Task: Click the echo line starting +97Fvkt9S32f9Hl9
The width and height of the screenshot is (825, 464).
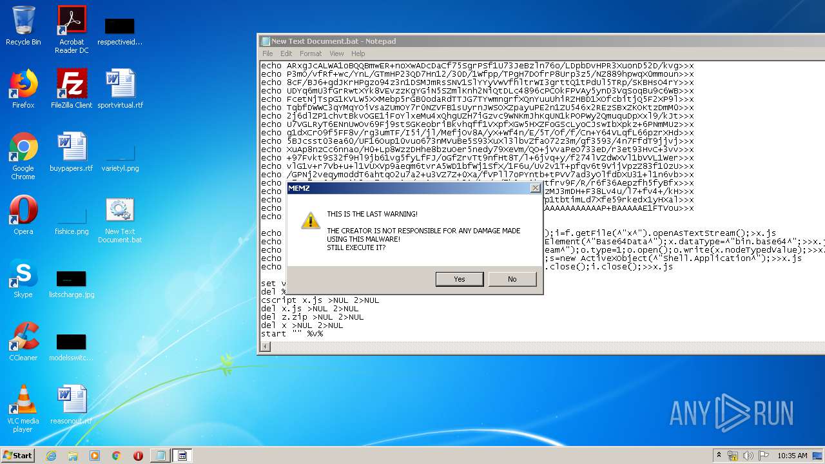Action: coord(478,158)
